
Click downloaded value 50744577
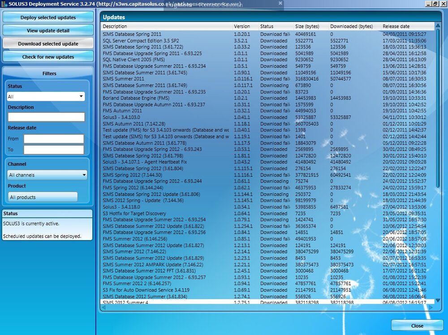[340, 79]
